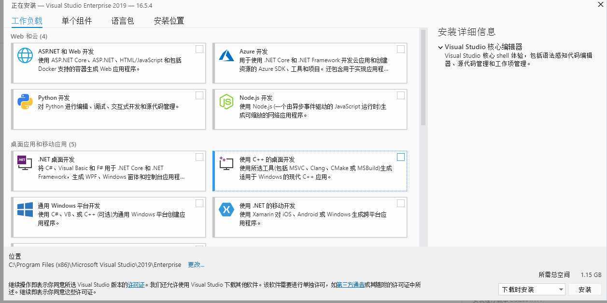
Task: Check the ASP.NET 和 Web 开发 checkbox
Action: [x=199, y=49]
